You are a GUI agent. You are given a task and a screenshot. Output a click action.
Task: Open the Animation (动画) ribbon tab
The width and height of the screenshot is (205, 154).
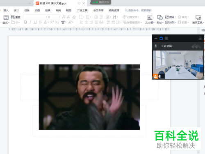tap(37, 10)
